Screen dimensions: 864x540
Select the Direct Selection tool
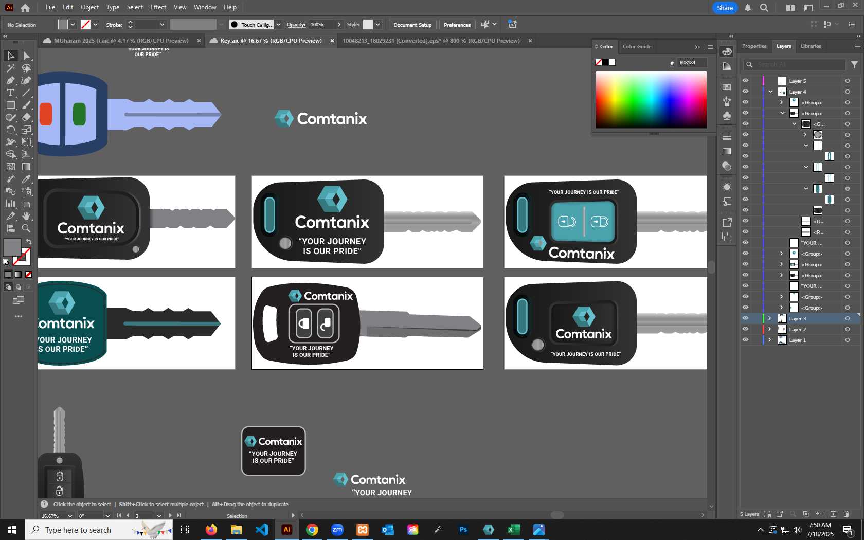[26, 56]
